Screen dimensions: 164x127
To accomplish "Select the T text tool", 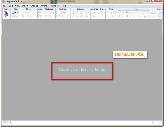I will pos(108,16).
